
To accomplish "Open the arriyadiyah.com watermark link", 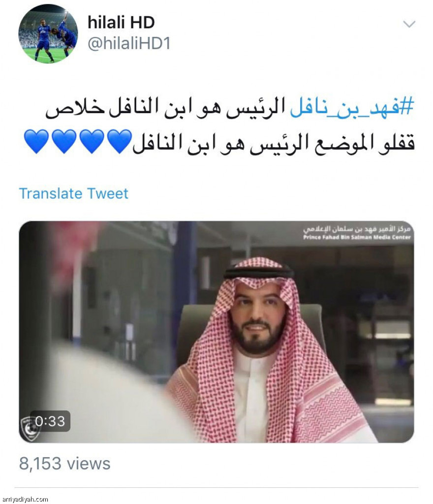I will (x=25, y=499).
